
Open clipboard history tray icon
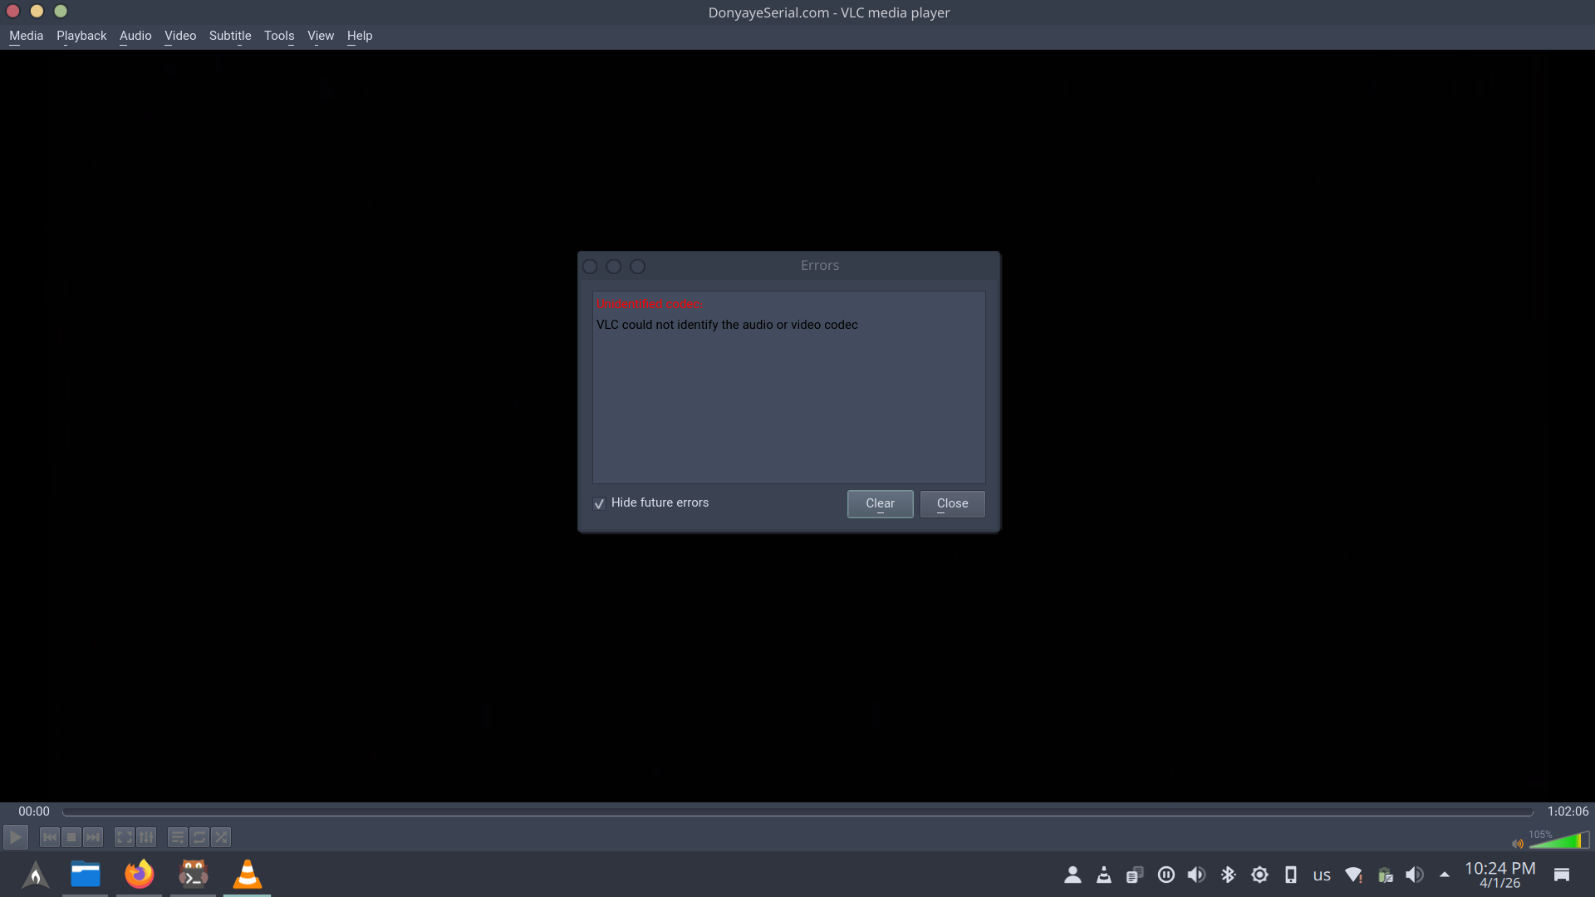1135,875
